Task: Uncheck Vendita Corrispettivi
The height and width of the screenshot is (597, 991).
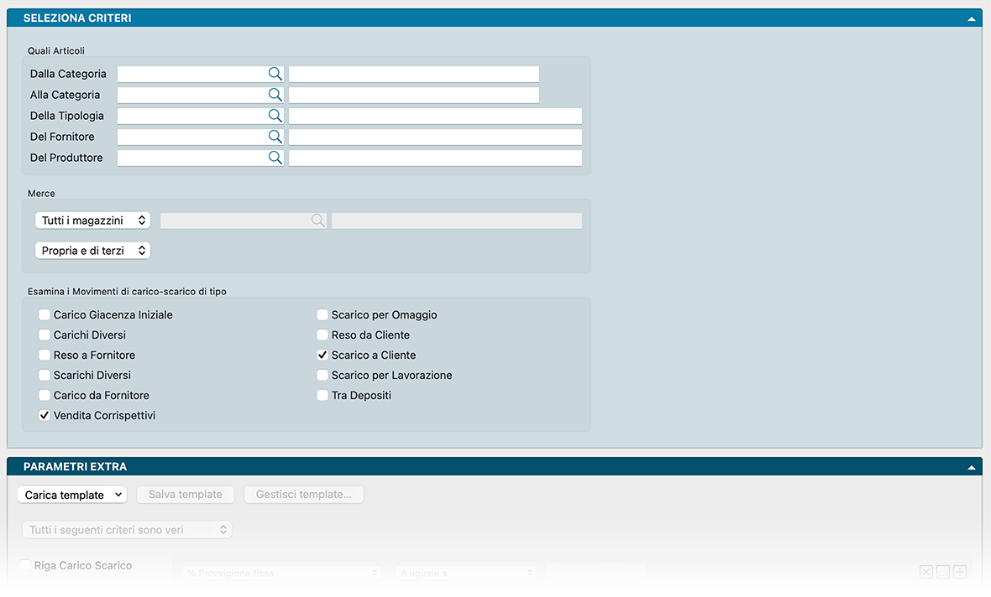Action: point(45,415)
